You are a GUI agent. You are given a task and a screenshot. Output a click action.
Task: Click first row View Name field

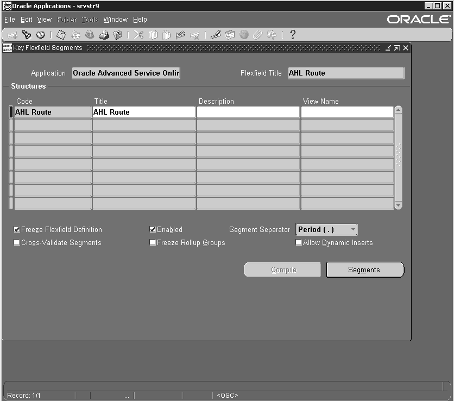coord(348,112)
